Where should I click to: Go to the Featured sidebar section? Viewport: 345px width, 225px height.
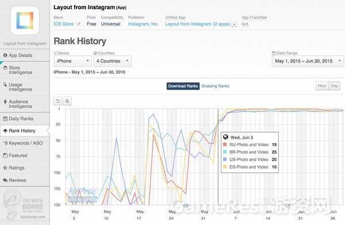point(25,156)
